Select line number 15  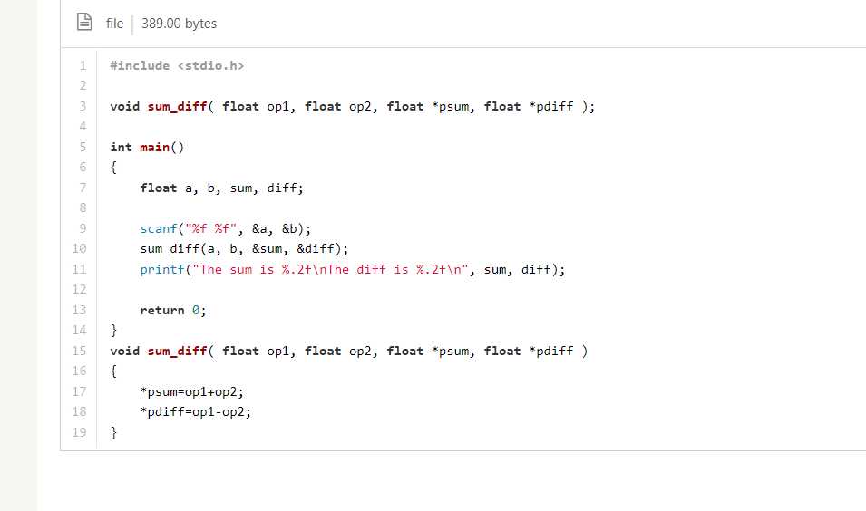coord(80,351)
